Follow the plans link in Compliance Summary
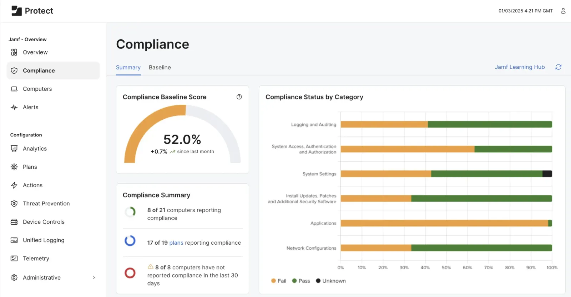The image size is (571, 297). point(176,243)
